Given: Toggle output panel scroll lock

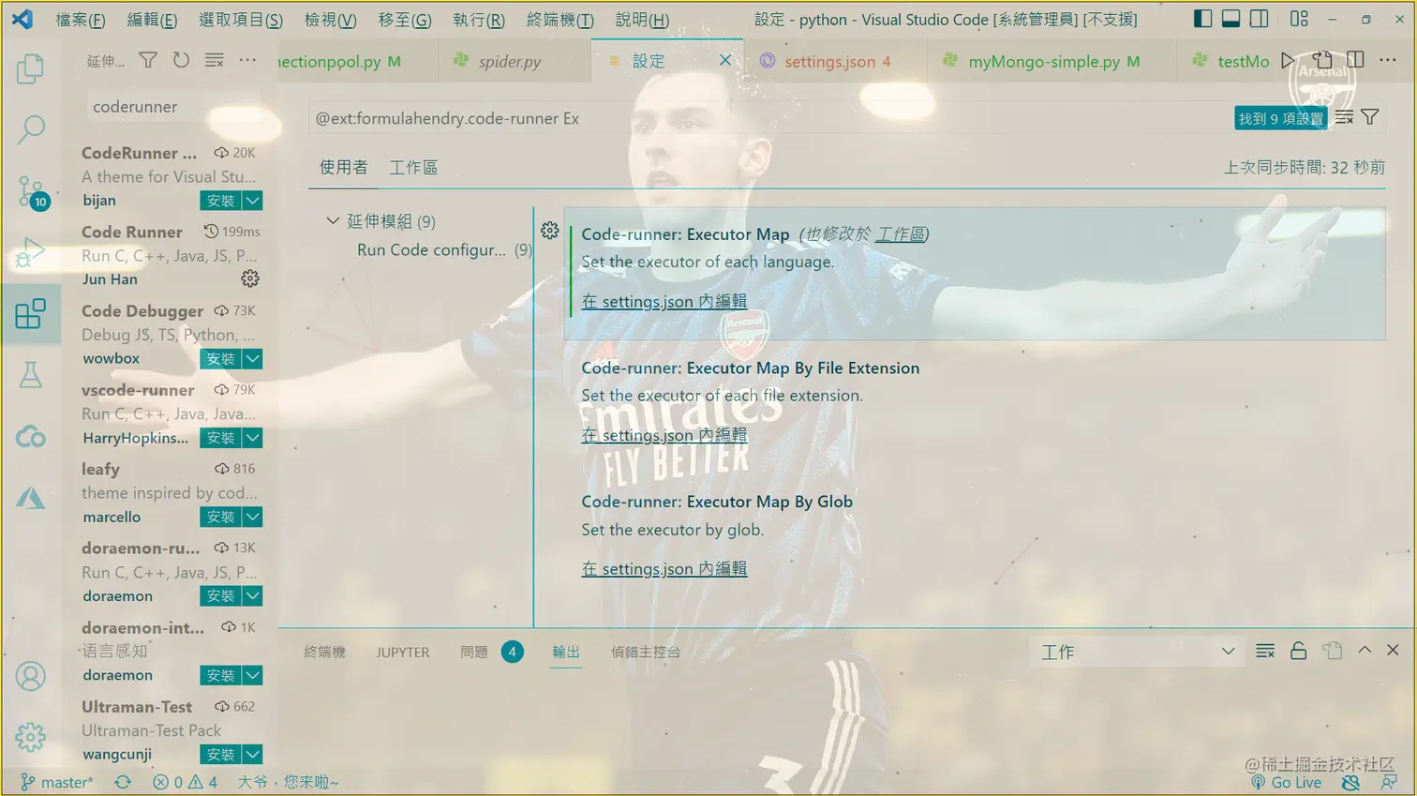Looking at the screenshot, I should coord(1299,652).
